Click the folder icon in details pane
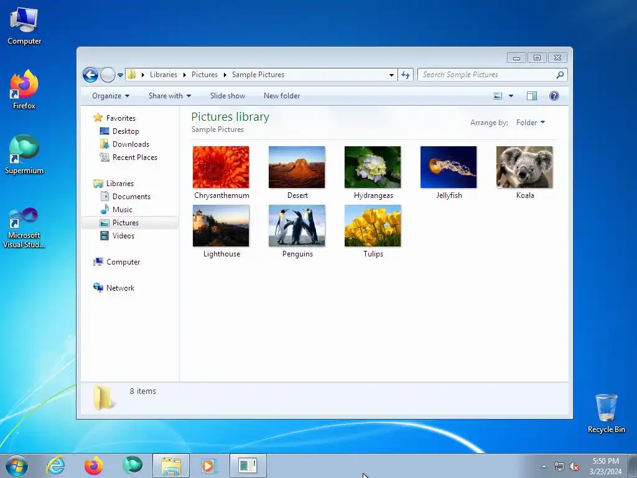 (x=103, y=398)
